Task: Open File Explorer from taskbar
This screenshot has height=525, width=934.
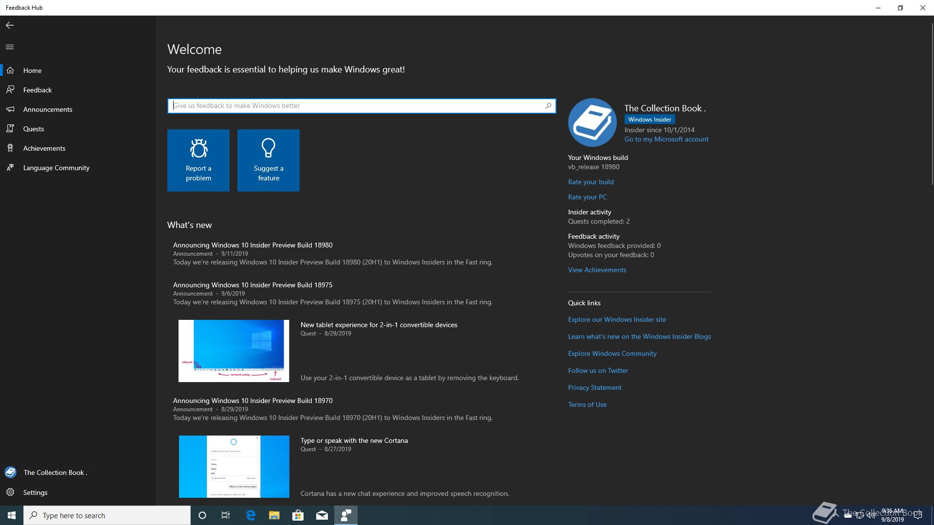Action: pyautogui.click(x=274, y=515)
